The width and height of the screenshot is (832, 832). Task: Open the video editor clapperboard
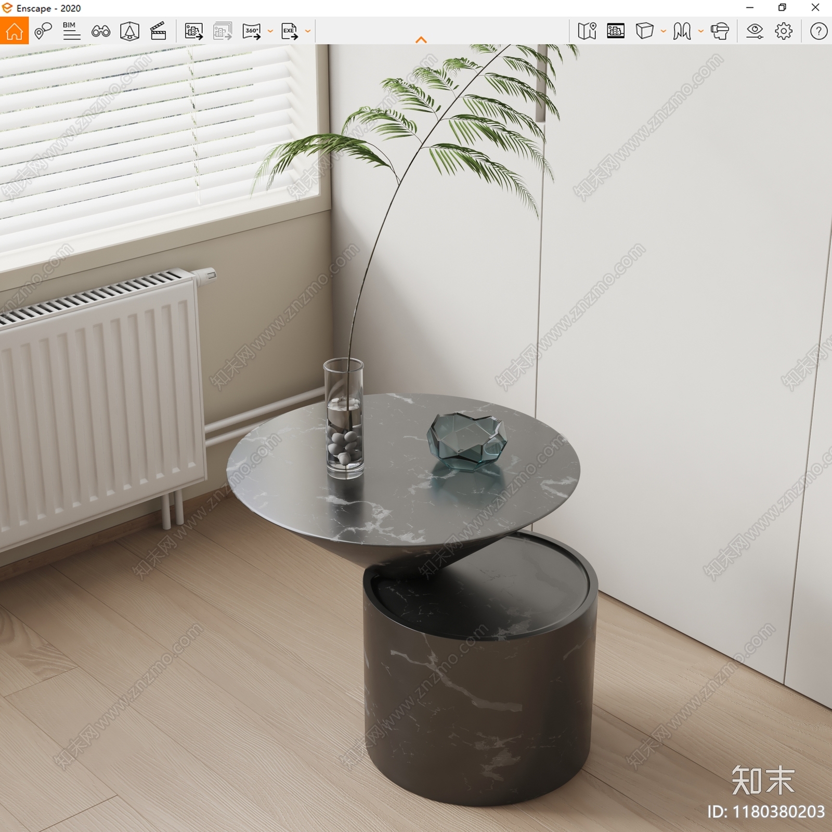tap(158, 31)
